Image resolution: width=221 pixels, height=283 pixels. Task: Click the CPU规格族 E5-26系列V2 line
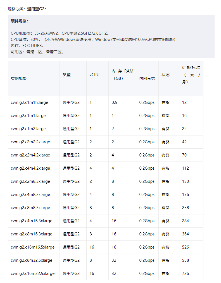60,33
